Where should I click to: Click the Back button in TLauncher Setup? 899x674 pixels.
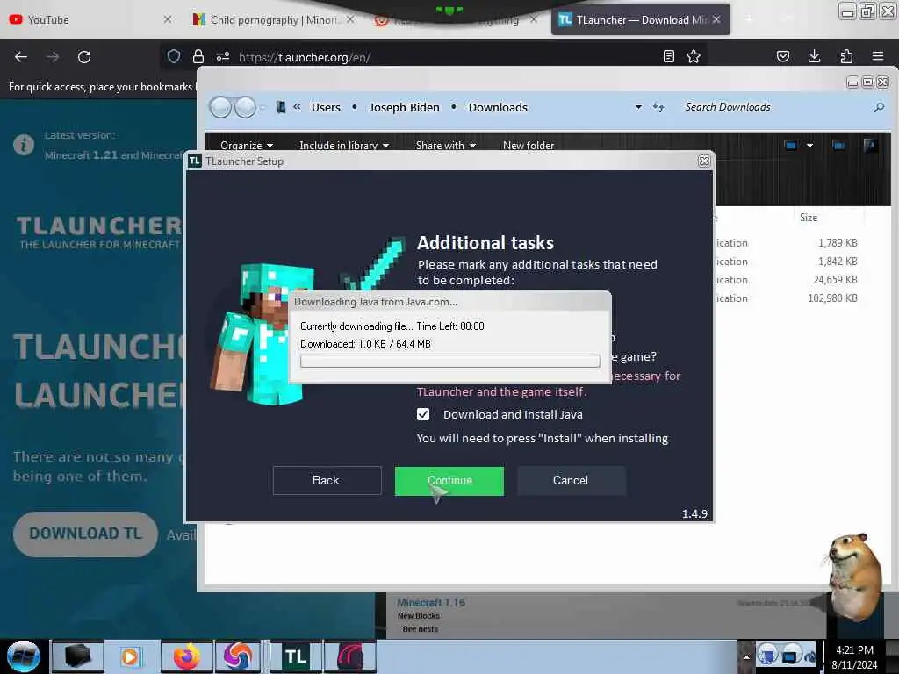click(x=327, y=480)
